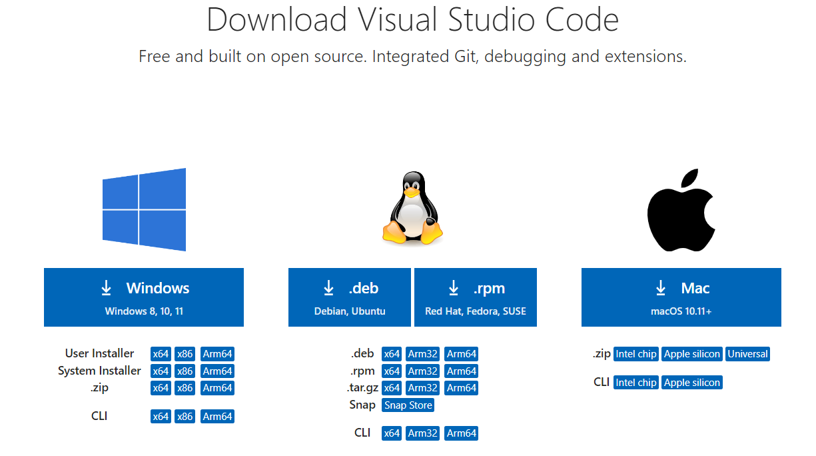The height and width of the screenshot is (456, 816).
Task: Pick Arm32 for Linux .deb package
Action: pyautogui.click(x=423, y=354)
